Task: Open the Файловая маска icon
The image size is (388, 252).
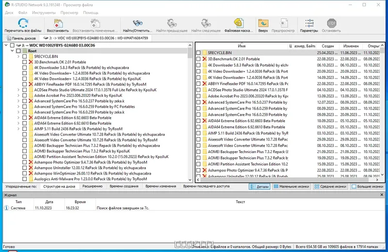Action: [x=239, y=23]
